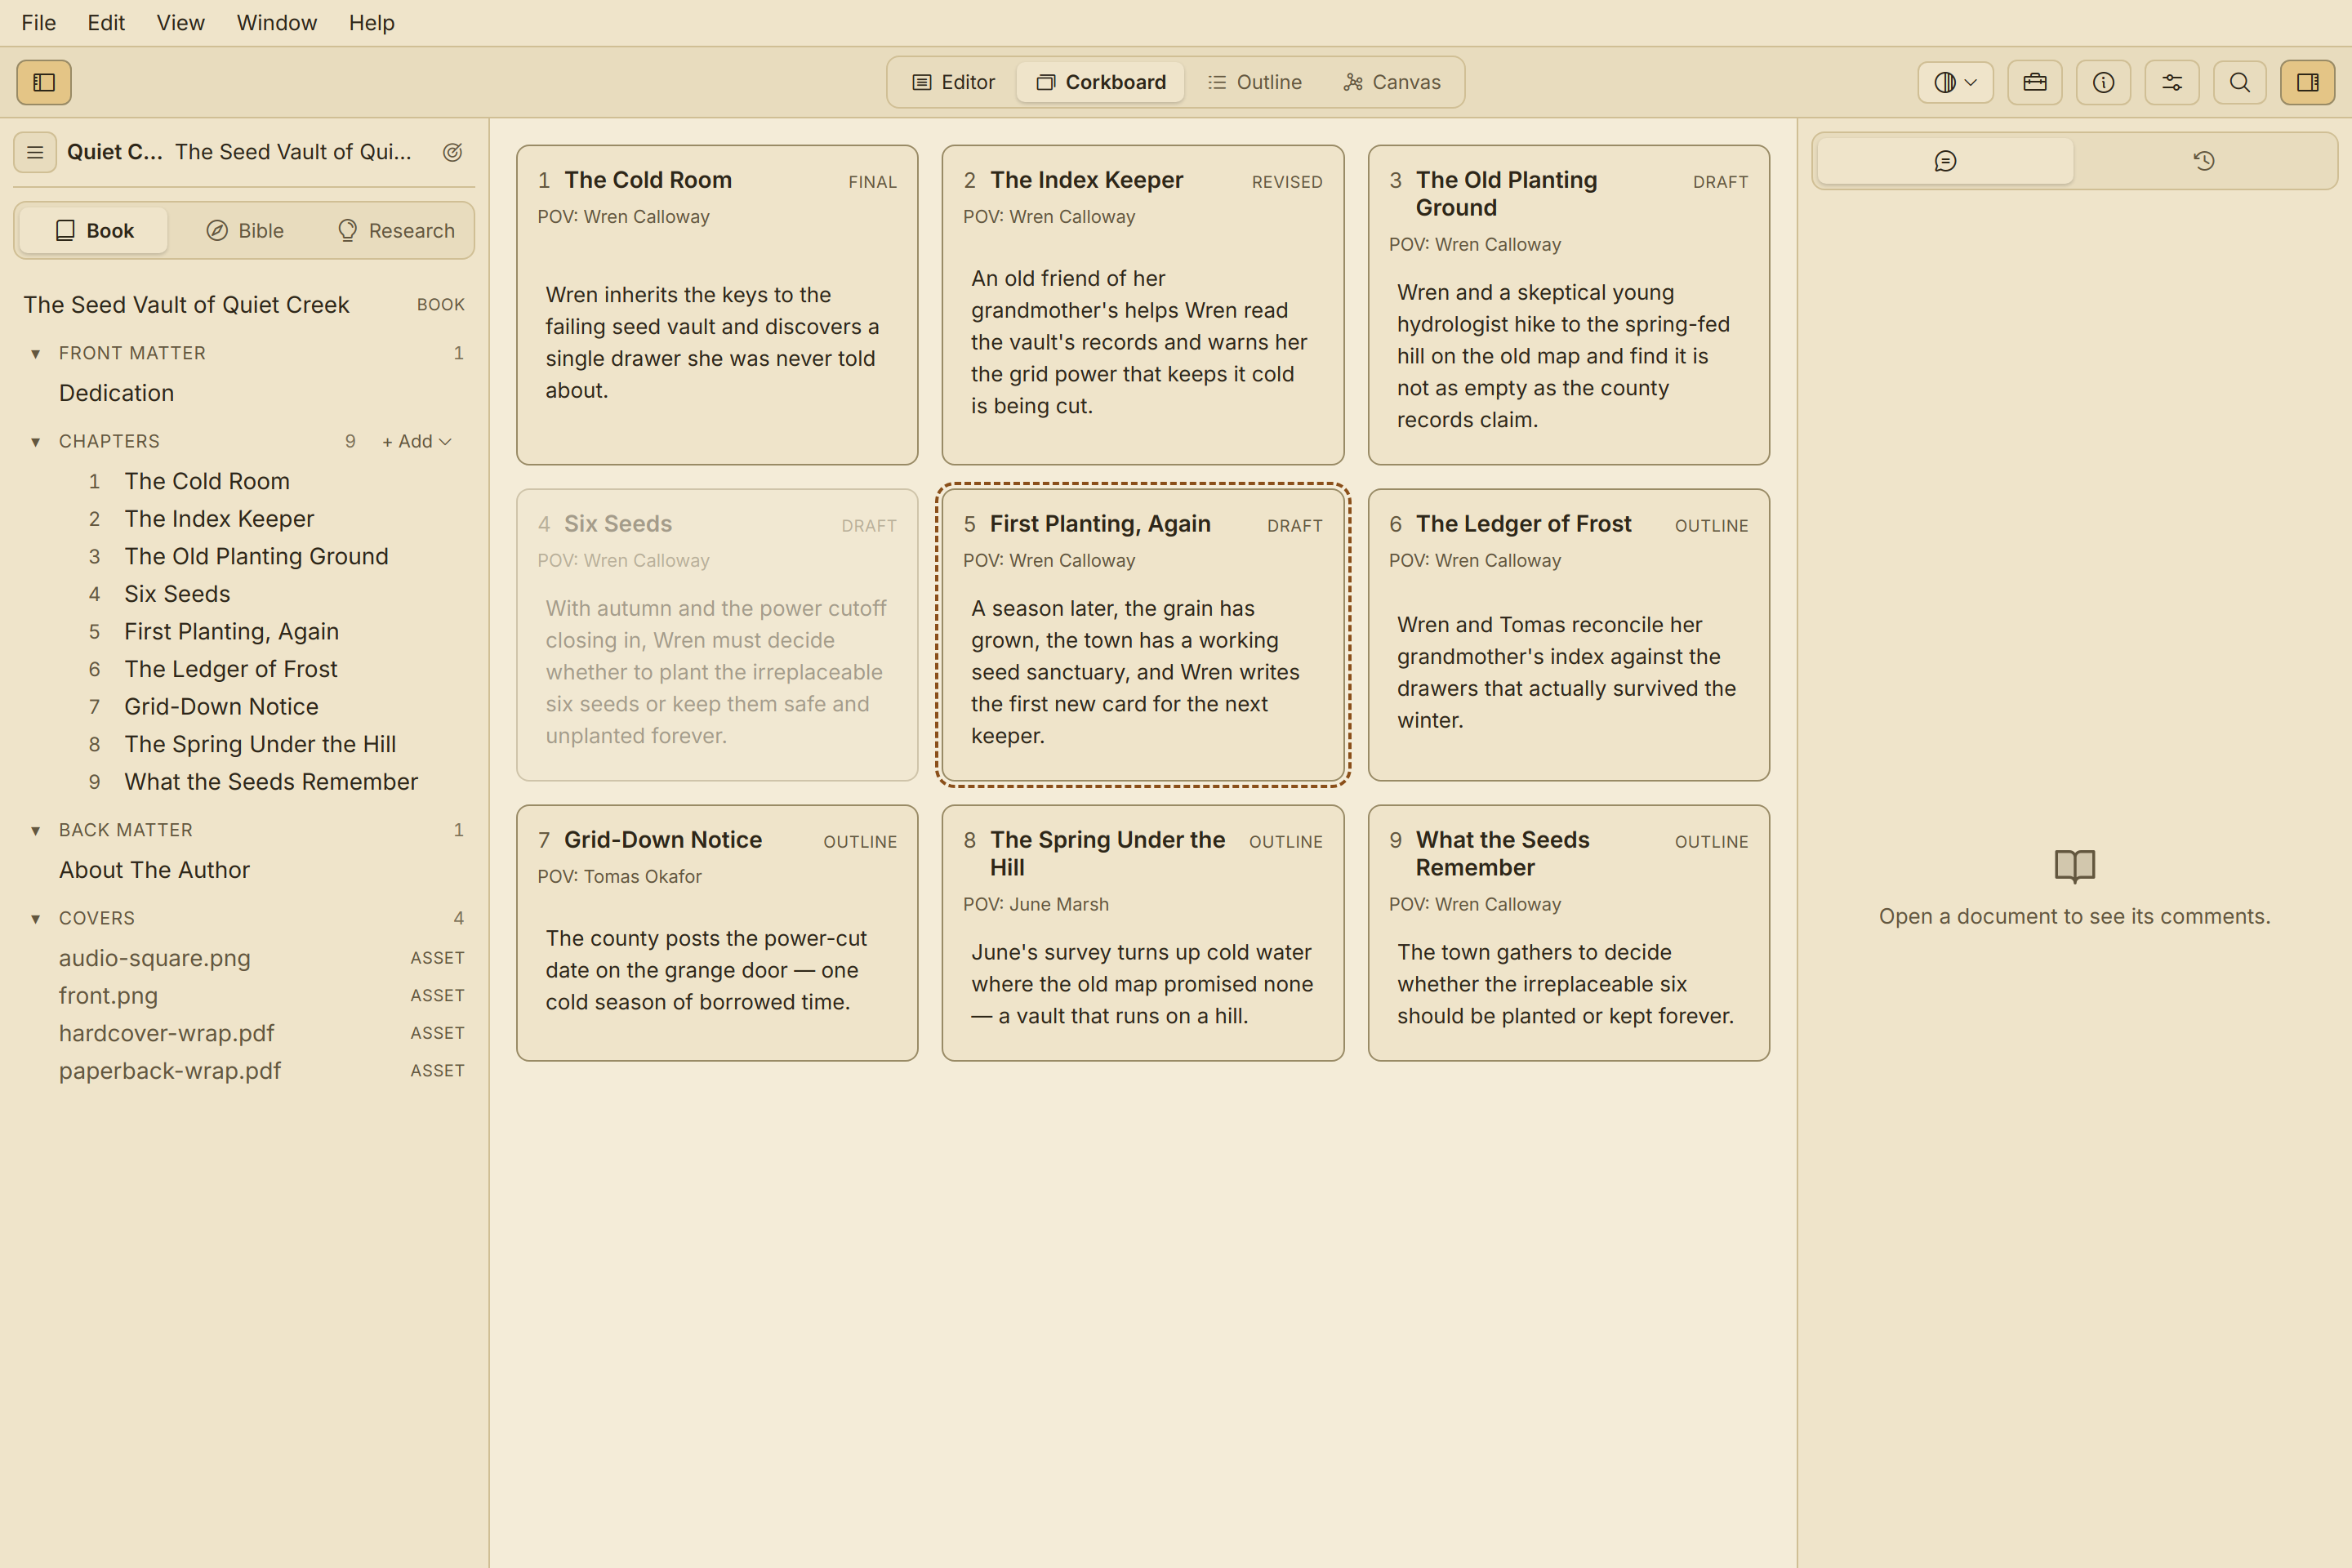Image resolution: width=2352 pixels, height=1568 pixels.
Task: Open the Edit menu
Action: [x=106, y=22]
